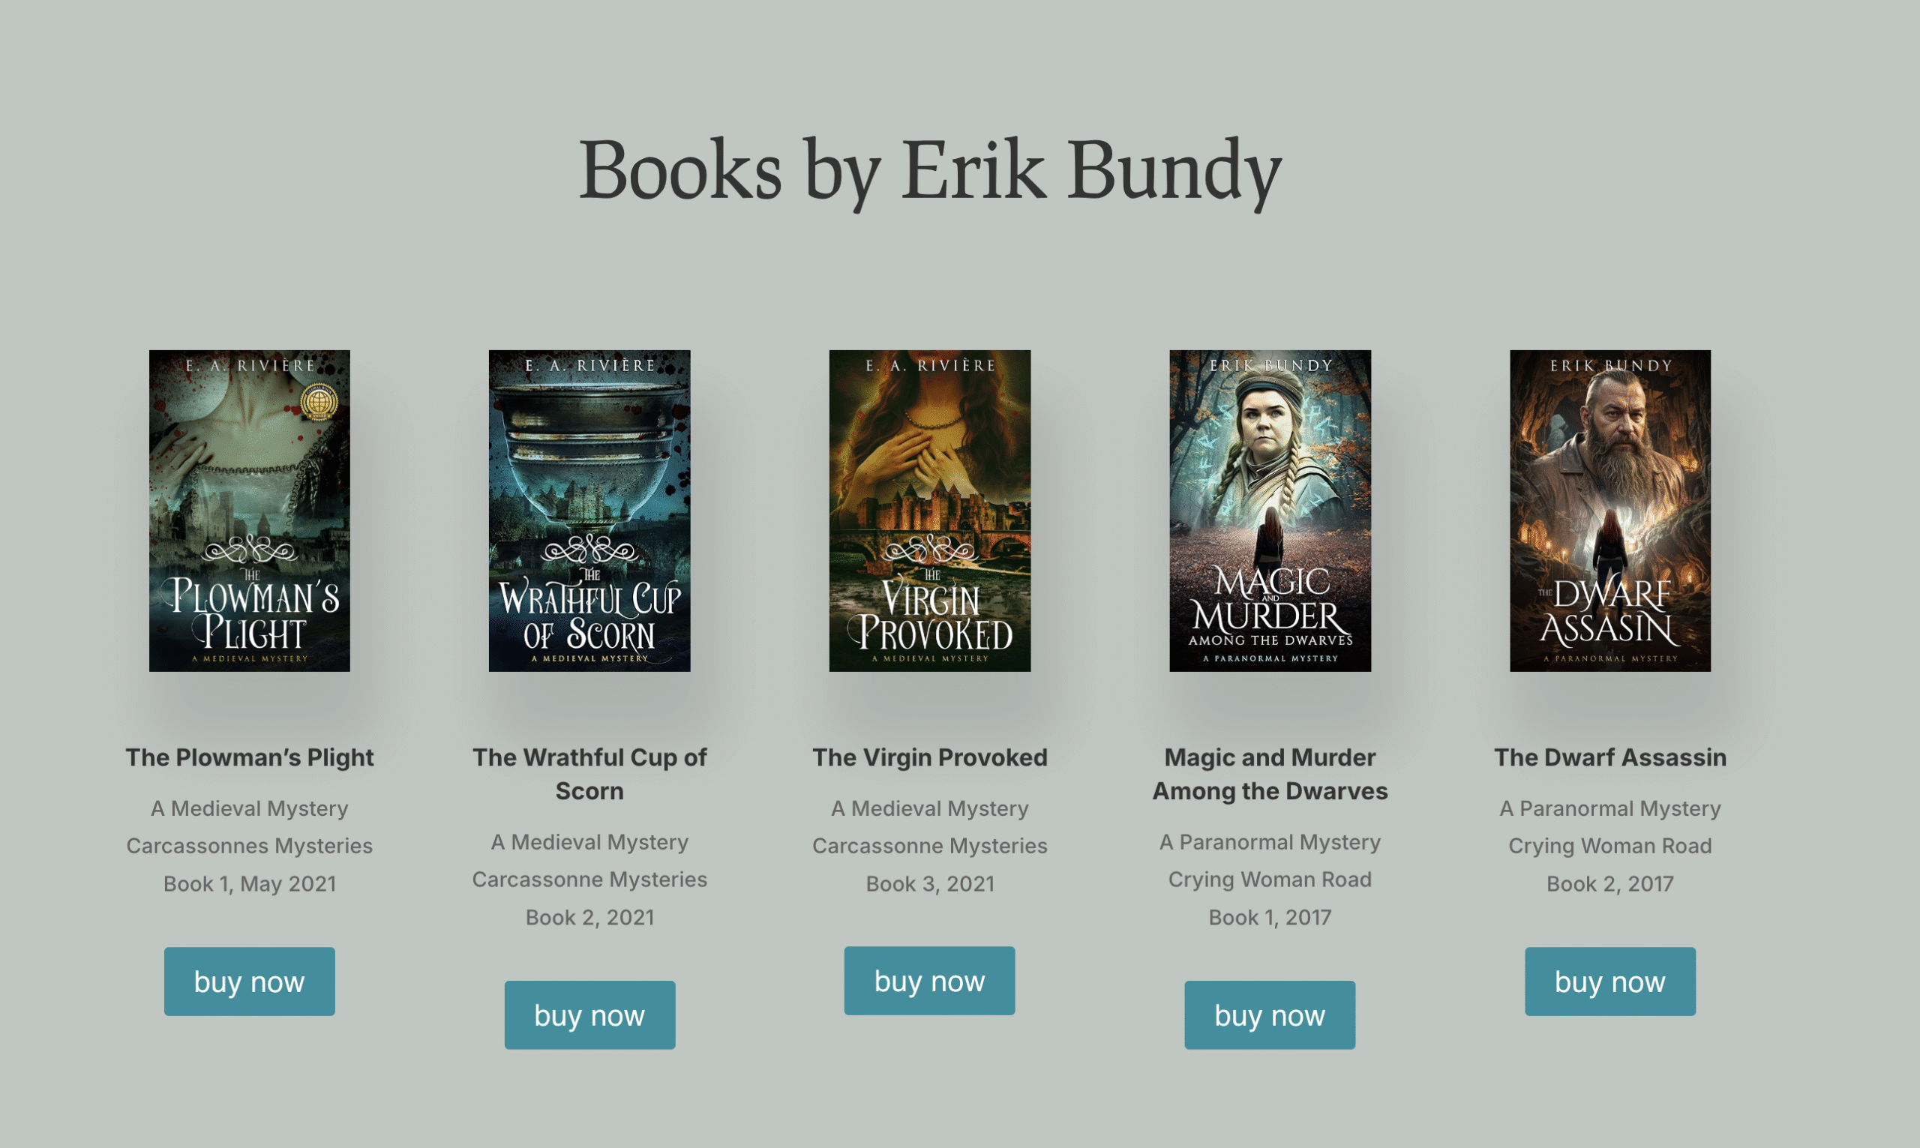
Task: Buy The Plowman's Plight now
Action: click(x=249, y=981)
